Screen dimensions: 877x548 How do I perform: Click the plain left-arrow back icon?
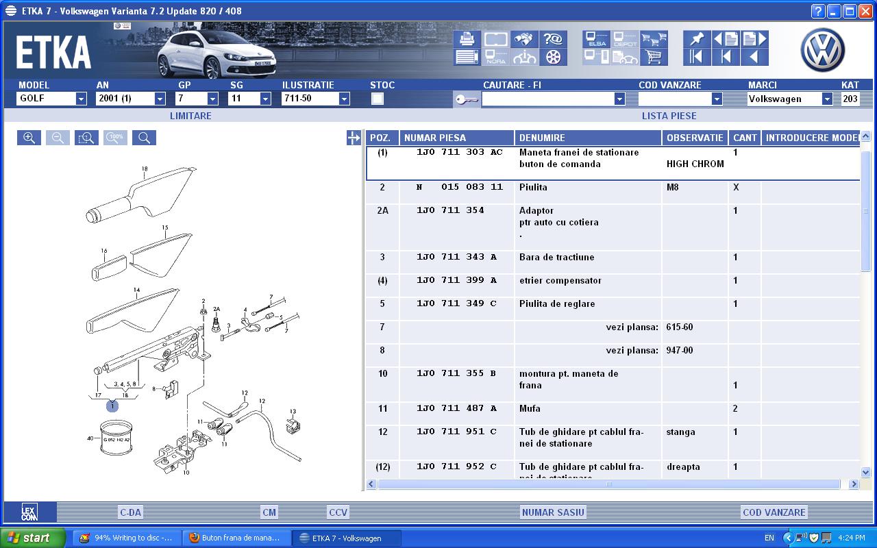click(x=754, y=57)
